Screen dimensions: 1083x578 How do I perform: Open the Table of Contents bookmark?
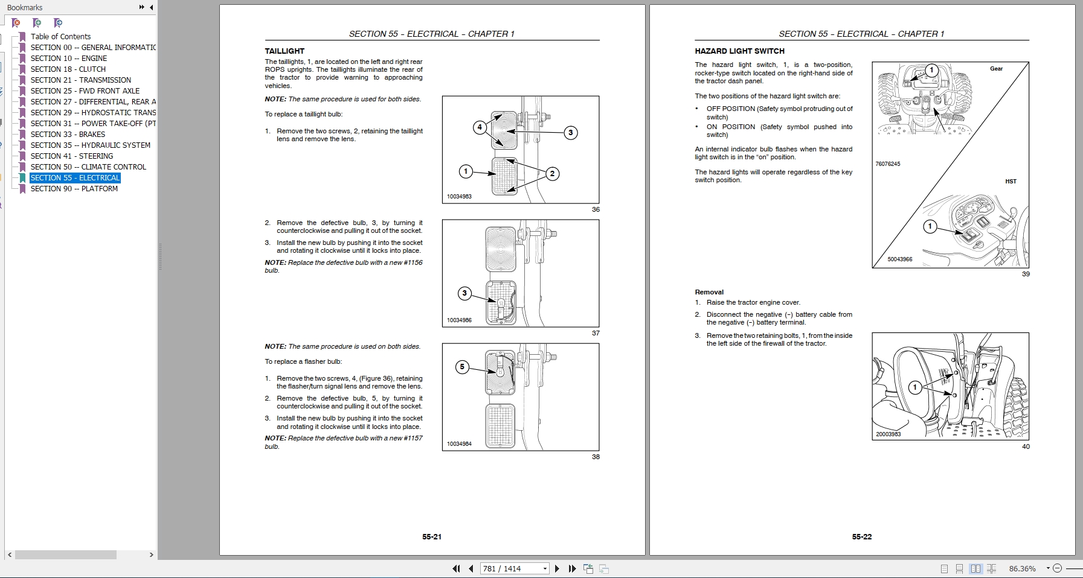coord(60,37)
